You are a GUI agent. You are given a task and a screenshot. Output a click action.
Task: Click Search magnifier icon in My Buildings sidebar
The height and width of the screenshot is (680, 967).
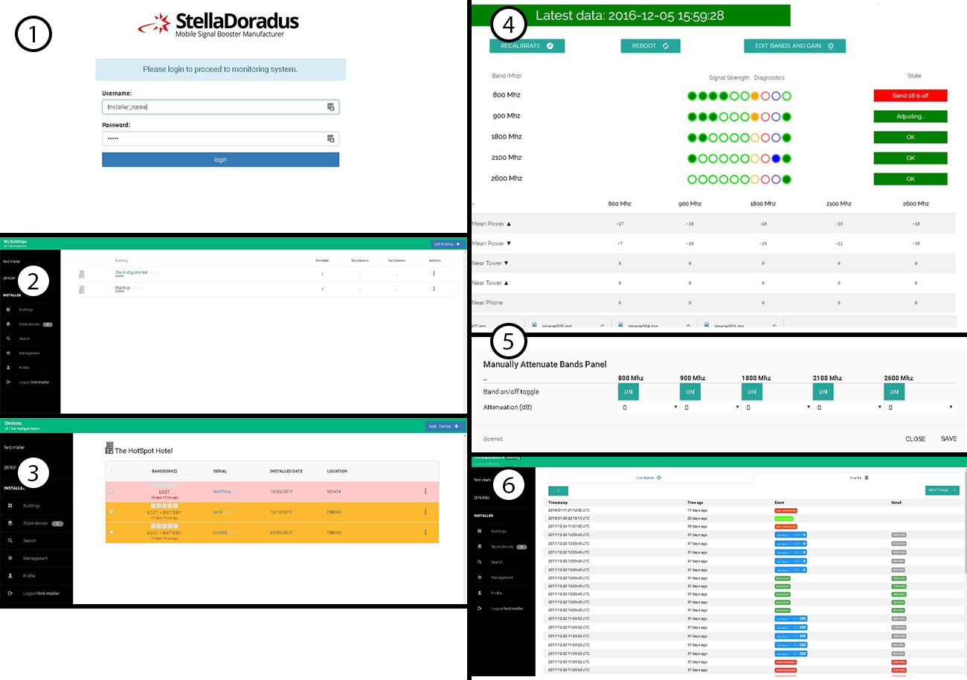pyautogui.click(x=8, y=339)
